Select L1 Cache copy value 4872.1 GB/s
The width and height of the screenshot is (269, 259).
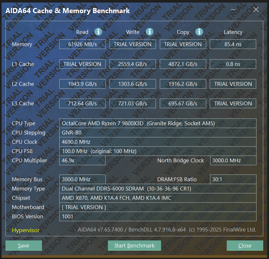[183, 64]
